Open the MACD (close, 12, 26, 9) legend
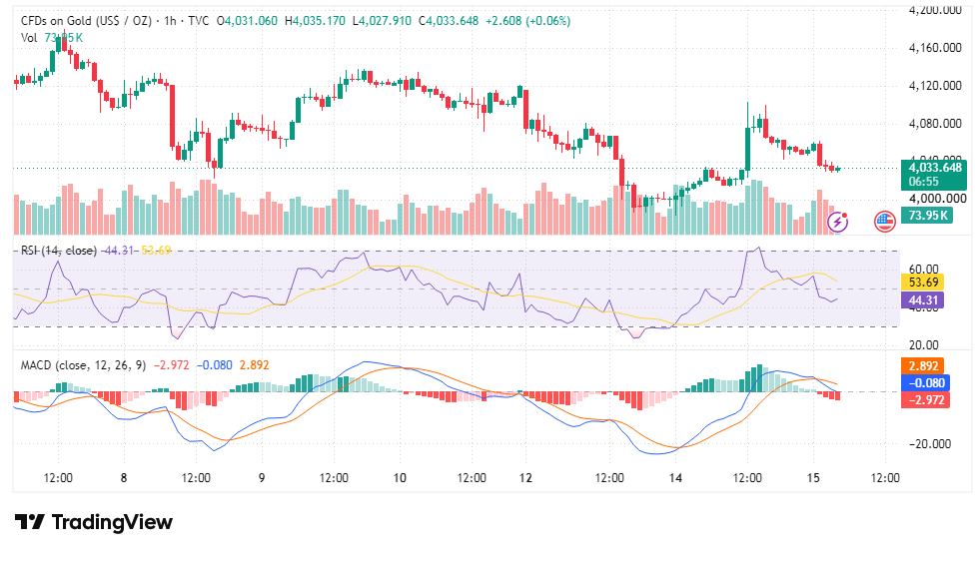 pos(83,365)
